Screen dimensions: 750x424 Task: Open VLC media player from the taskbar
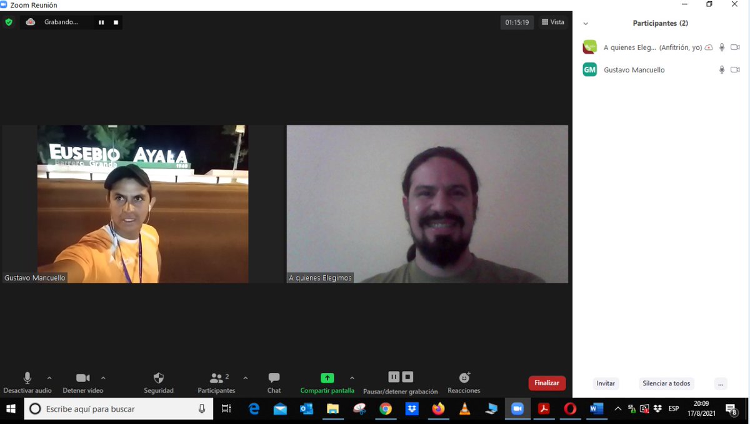464,408
